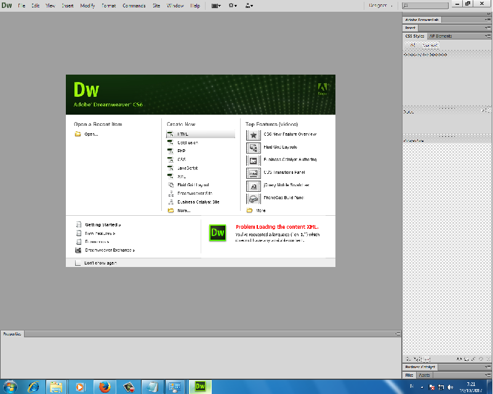Viewport: 493px width, 394px height.
Task: Toggle the Current mode in CSS Styles panel
Action: pyautogui.click(x=430, y=46)
